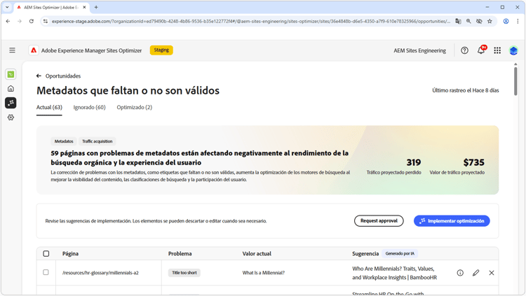Close the AEM Sites Optimizer tab
The height and width of the screenshot is (296, 526).
click(x=84, y=7)
